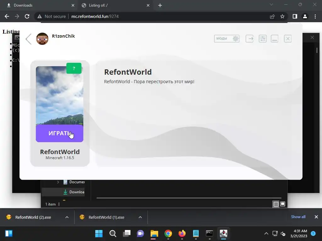Click the muted volume tray icon
Screen dimensions: 322x241
coord(283,233)
